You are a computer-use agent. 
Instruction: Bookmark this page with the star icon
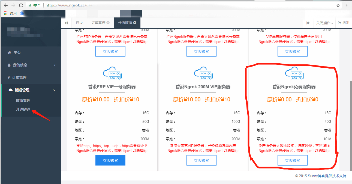pyautogui.click(x=338, y=5)
